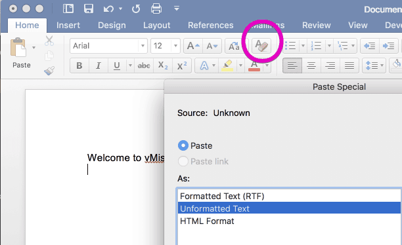Center align the text
Screen dimensions: 402x245
(x=311, y=66)
